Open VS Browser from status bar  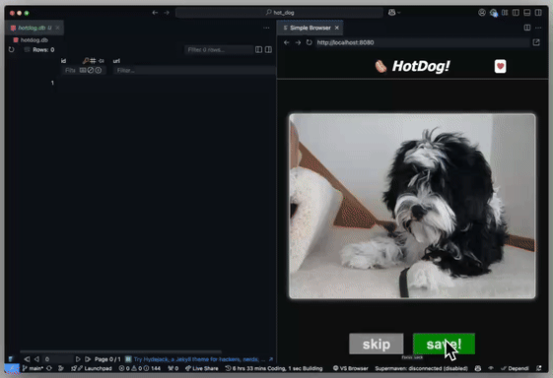click(351, 368)
